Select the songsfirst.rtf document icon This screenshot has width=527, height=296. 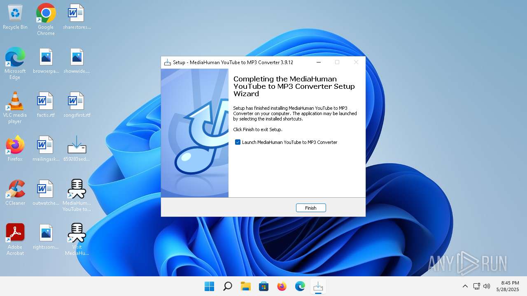(x=77, y=105)
